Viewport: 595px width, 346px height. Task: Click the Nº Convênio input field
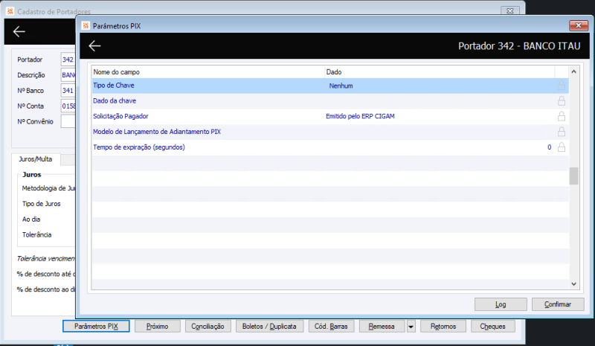click(68, 121)
